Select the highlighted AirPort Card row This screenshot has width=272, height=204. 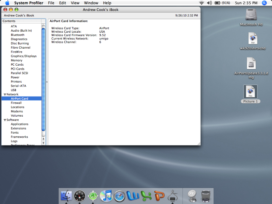[21, 99]
